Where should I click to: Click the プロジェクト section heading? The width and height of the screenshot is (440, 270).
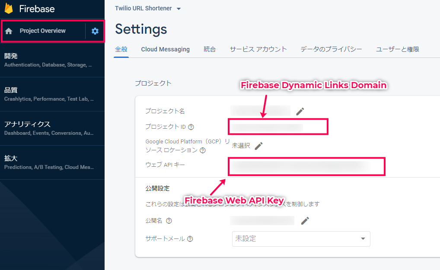(x=153, y=83)
